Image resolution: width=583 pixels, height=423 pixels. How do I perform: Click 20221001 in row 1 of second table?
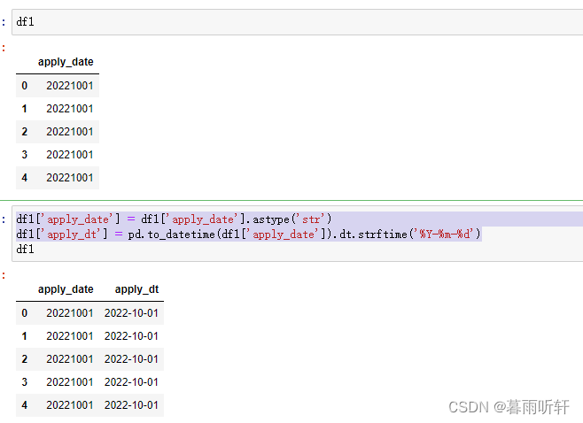[69, 336]
